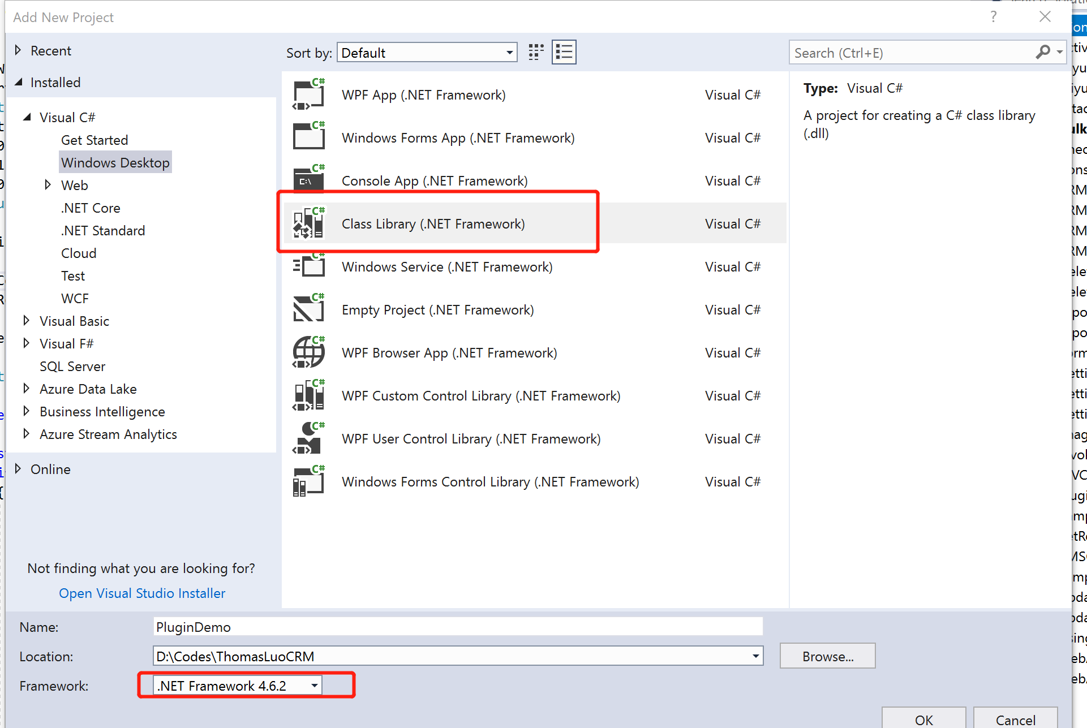Open the help question mark
This screenshot has height=728, width=1087.
coord(994,17)
